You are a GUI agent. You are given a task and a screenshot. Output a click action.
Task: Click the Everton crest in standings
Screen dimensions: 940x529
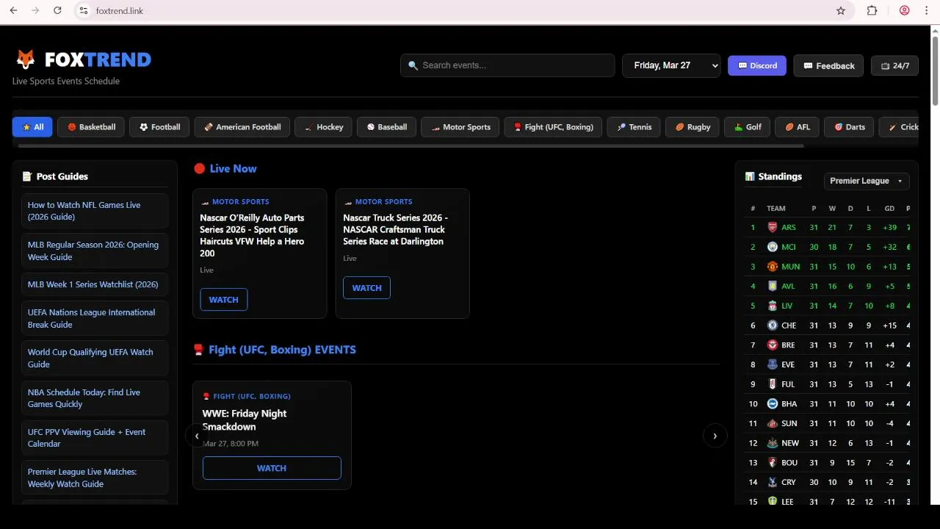[773, 364]
